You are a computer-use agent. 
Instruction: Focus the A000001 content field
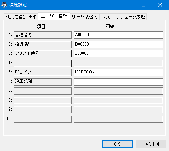coord(118,35)
